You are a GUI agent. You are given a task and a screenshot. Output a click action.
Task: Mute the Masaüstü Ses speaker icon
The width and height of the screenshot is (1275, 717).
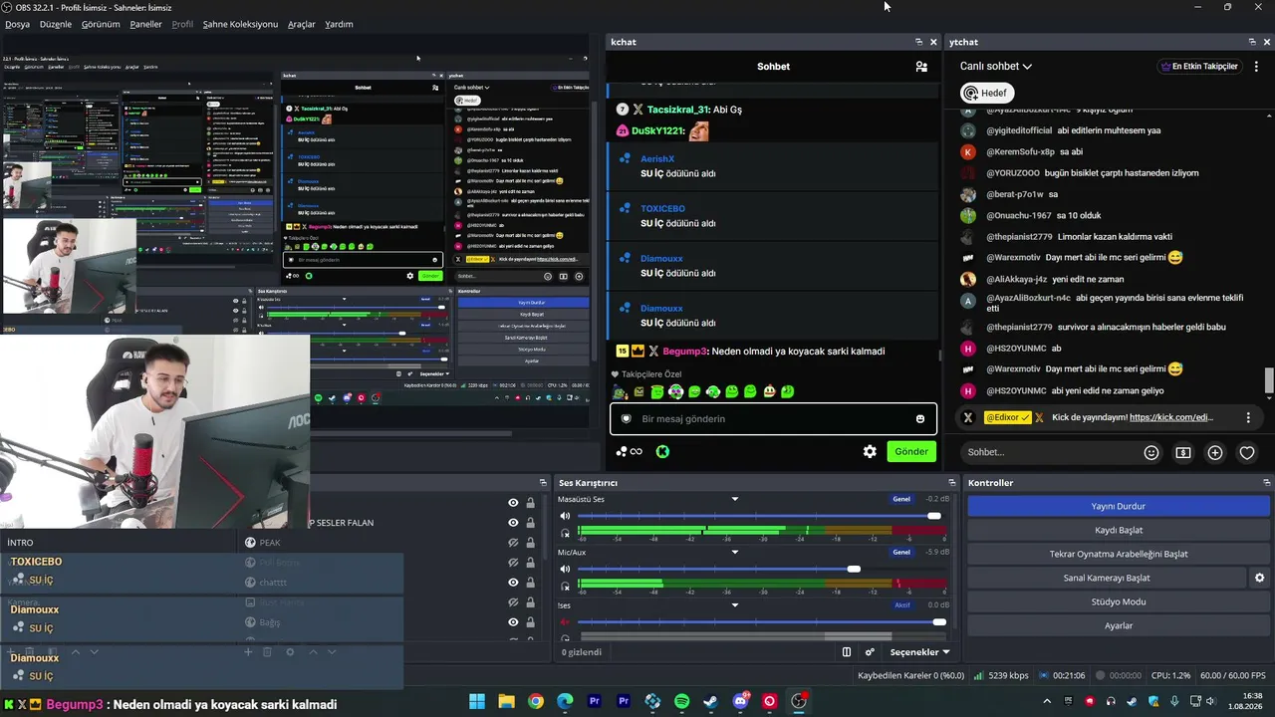(x=565, y=516)
